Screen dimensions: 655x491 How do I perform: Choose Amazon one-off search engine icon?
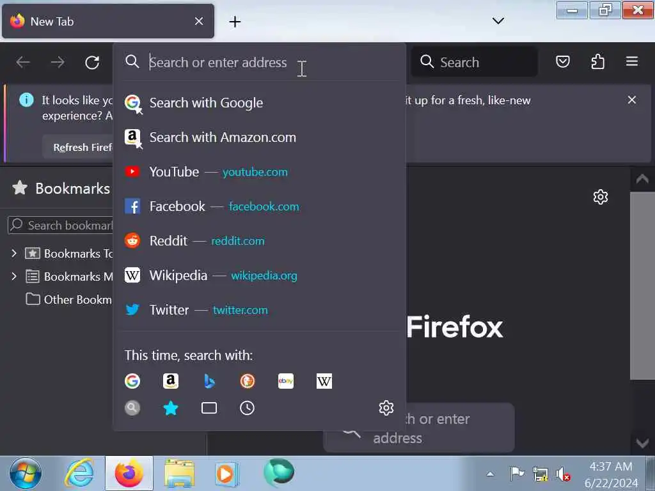[x=170, y=381]
